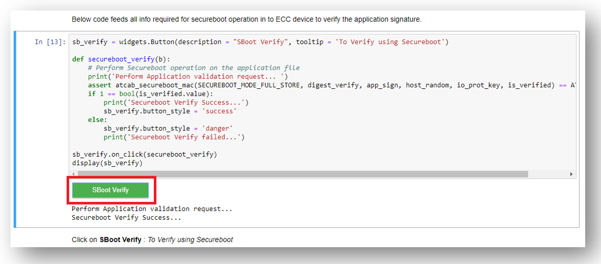This screenshot has width=601, height=264.
Task: Click the right arrow of the horizontal scrollbar
Action: 572,174
